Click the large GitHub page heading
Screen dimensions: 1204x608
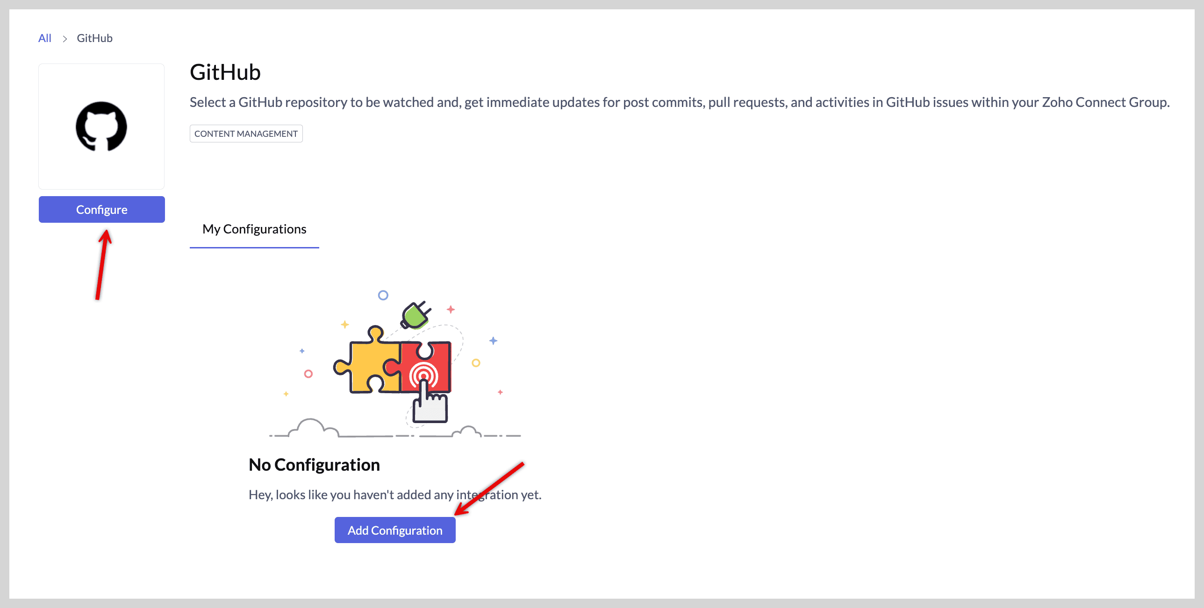pyautogui.click(x=225, y=72)
